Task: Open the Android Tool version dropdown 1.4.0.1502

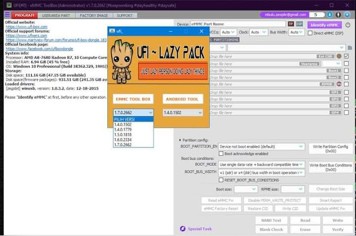Action: pyautogui.click(x=183, y=112)
